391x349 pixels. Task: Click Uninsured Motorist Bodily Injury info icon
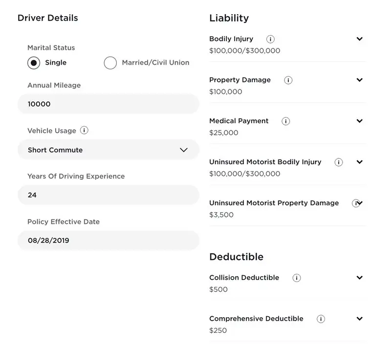[x=339, y=162]
